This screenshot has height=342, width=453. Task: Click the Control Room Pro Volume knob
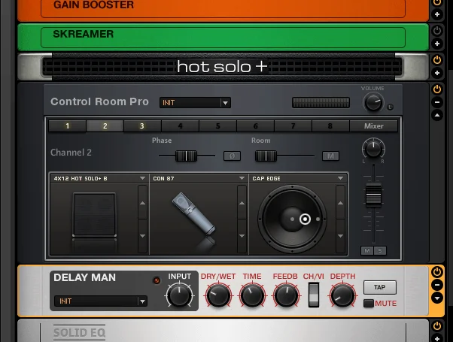click(372, 102)
